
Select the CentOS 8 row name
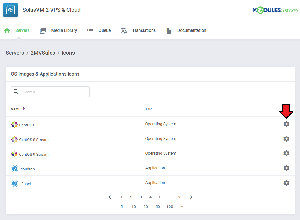tap(27, 125)
